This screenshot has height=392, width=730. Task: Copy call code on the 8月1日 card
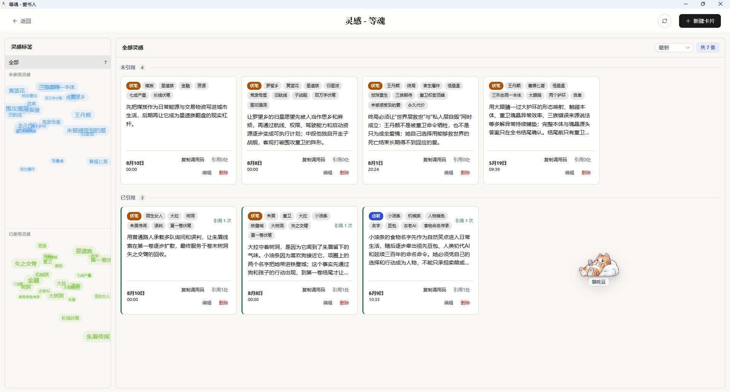pyautogui.click(x=434, y=160)
